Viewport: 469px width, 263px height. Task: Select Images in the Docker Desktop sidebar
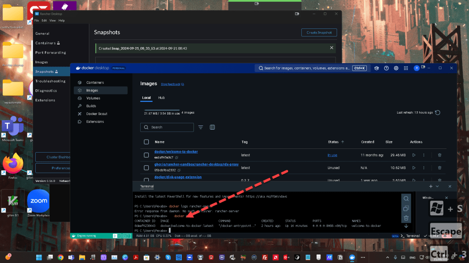pos(100,90)
